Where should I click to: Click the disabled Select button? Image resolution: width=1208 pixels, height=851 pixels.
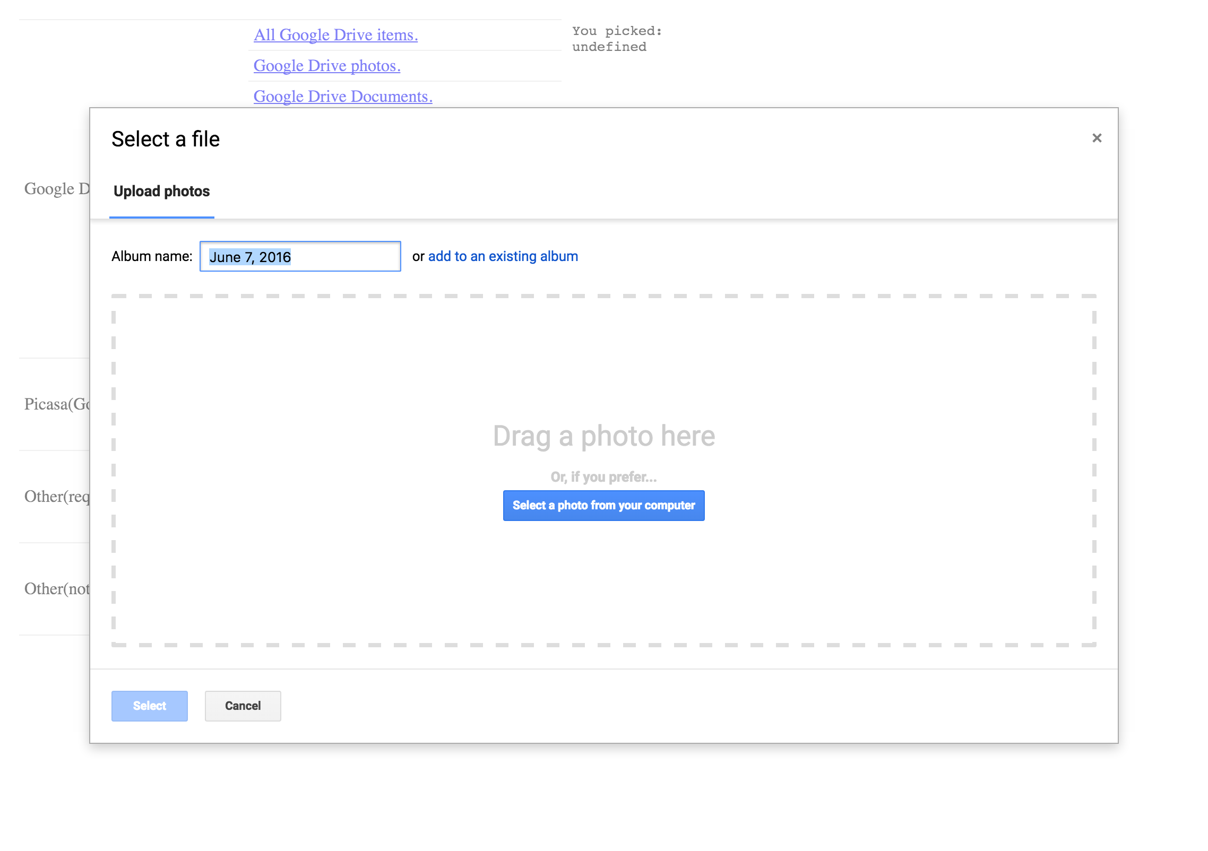click(x=149, y=706)
